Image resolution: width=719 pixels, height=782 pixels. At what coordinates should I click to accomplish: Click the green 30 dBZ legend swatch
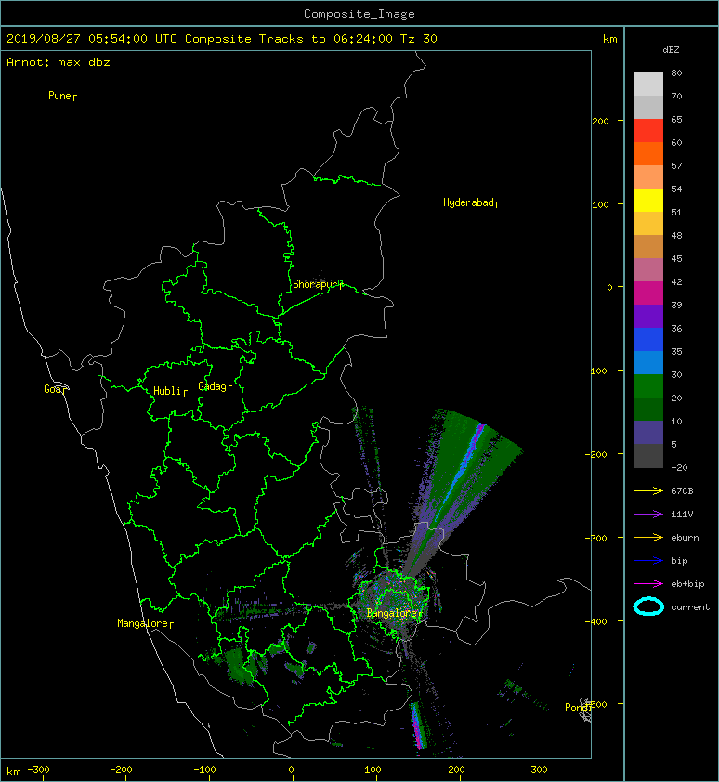coord(648,386)
